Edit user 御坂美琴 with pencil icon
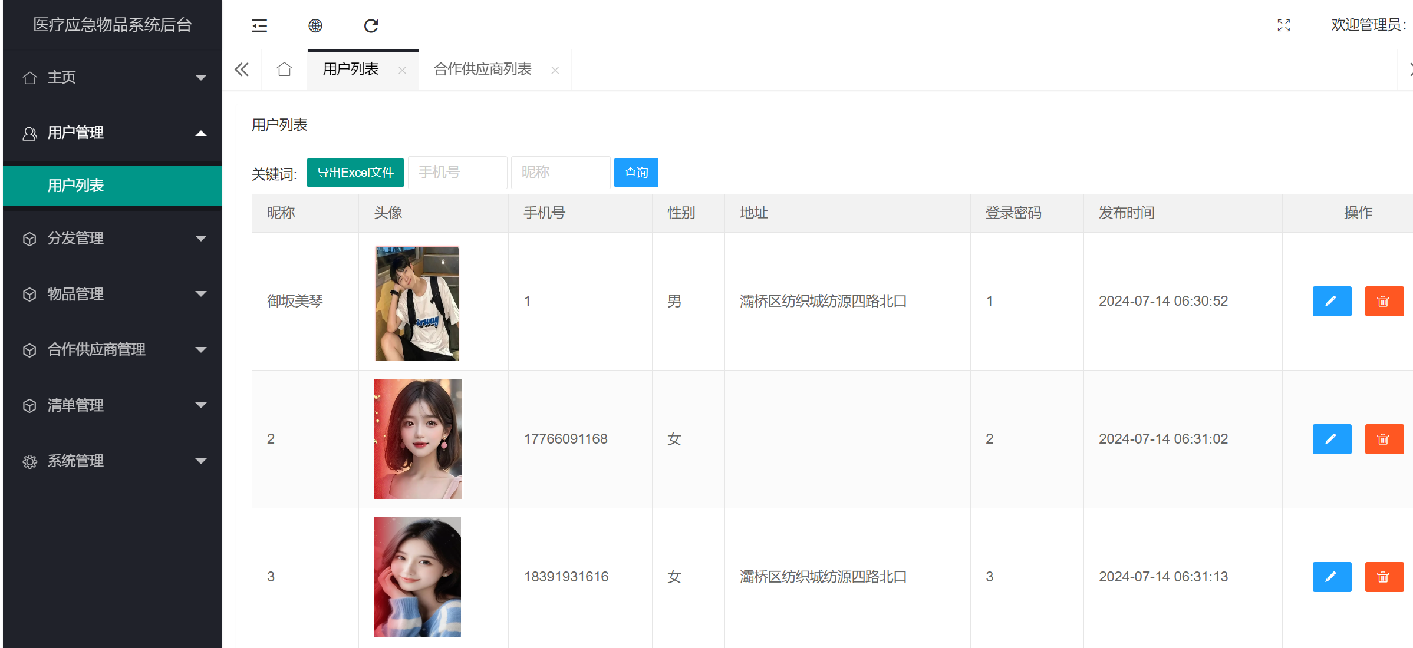This screenshot has width=1413, height=648. [1331, 301]
